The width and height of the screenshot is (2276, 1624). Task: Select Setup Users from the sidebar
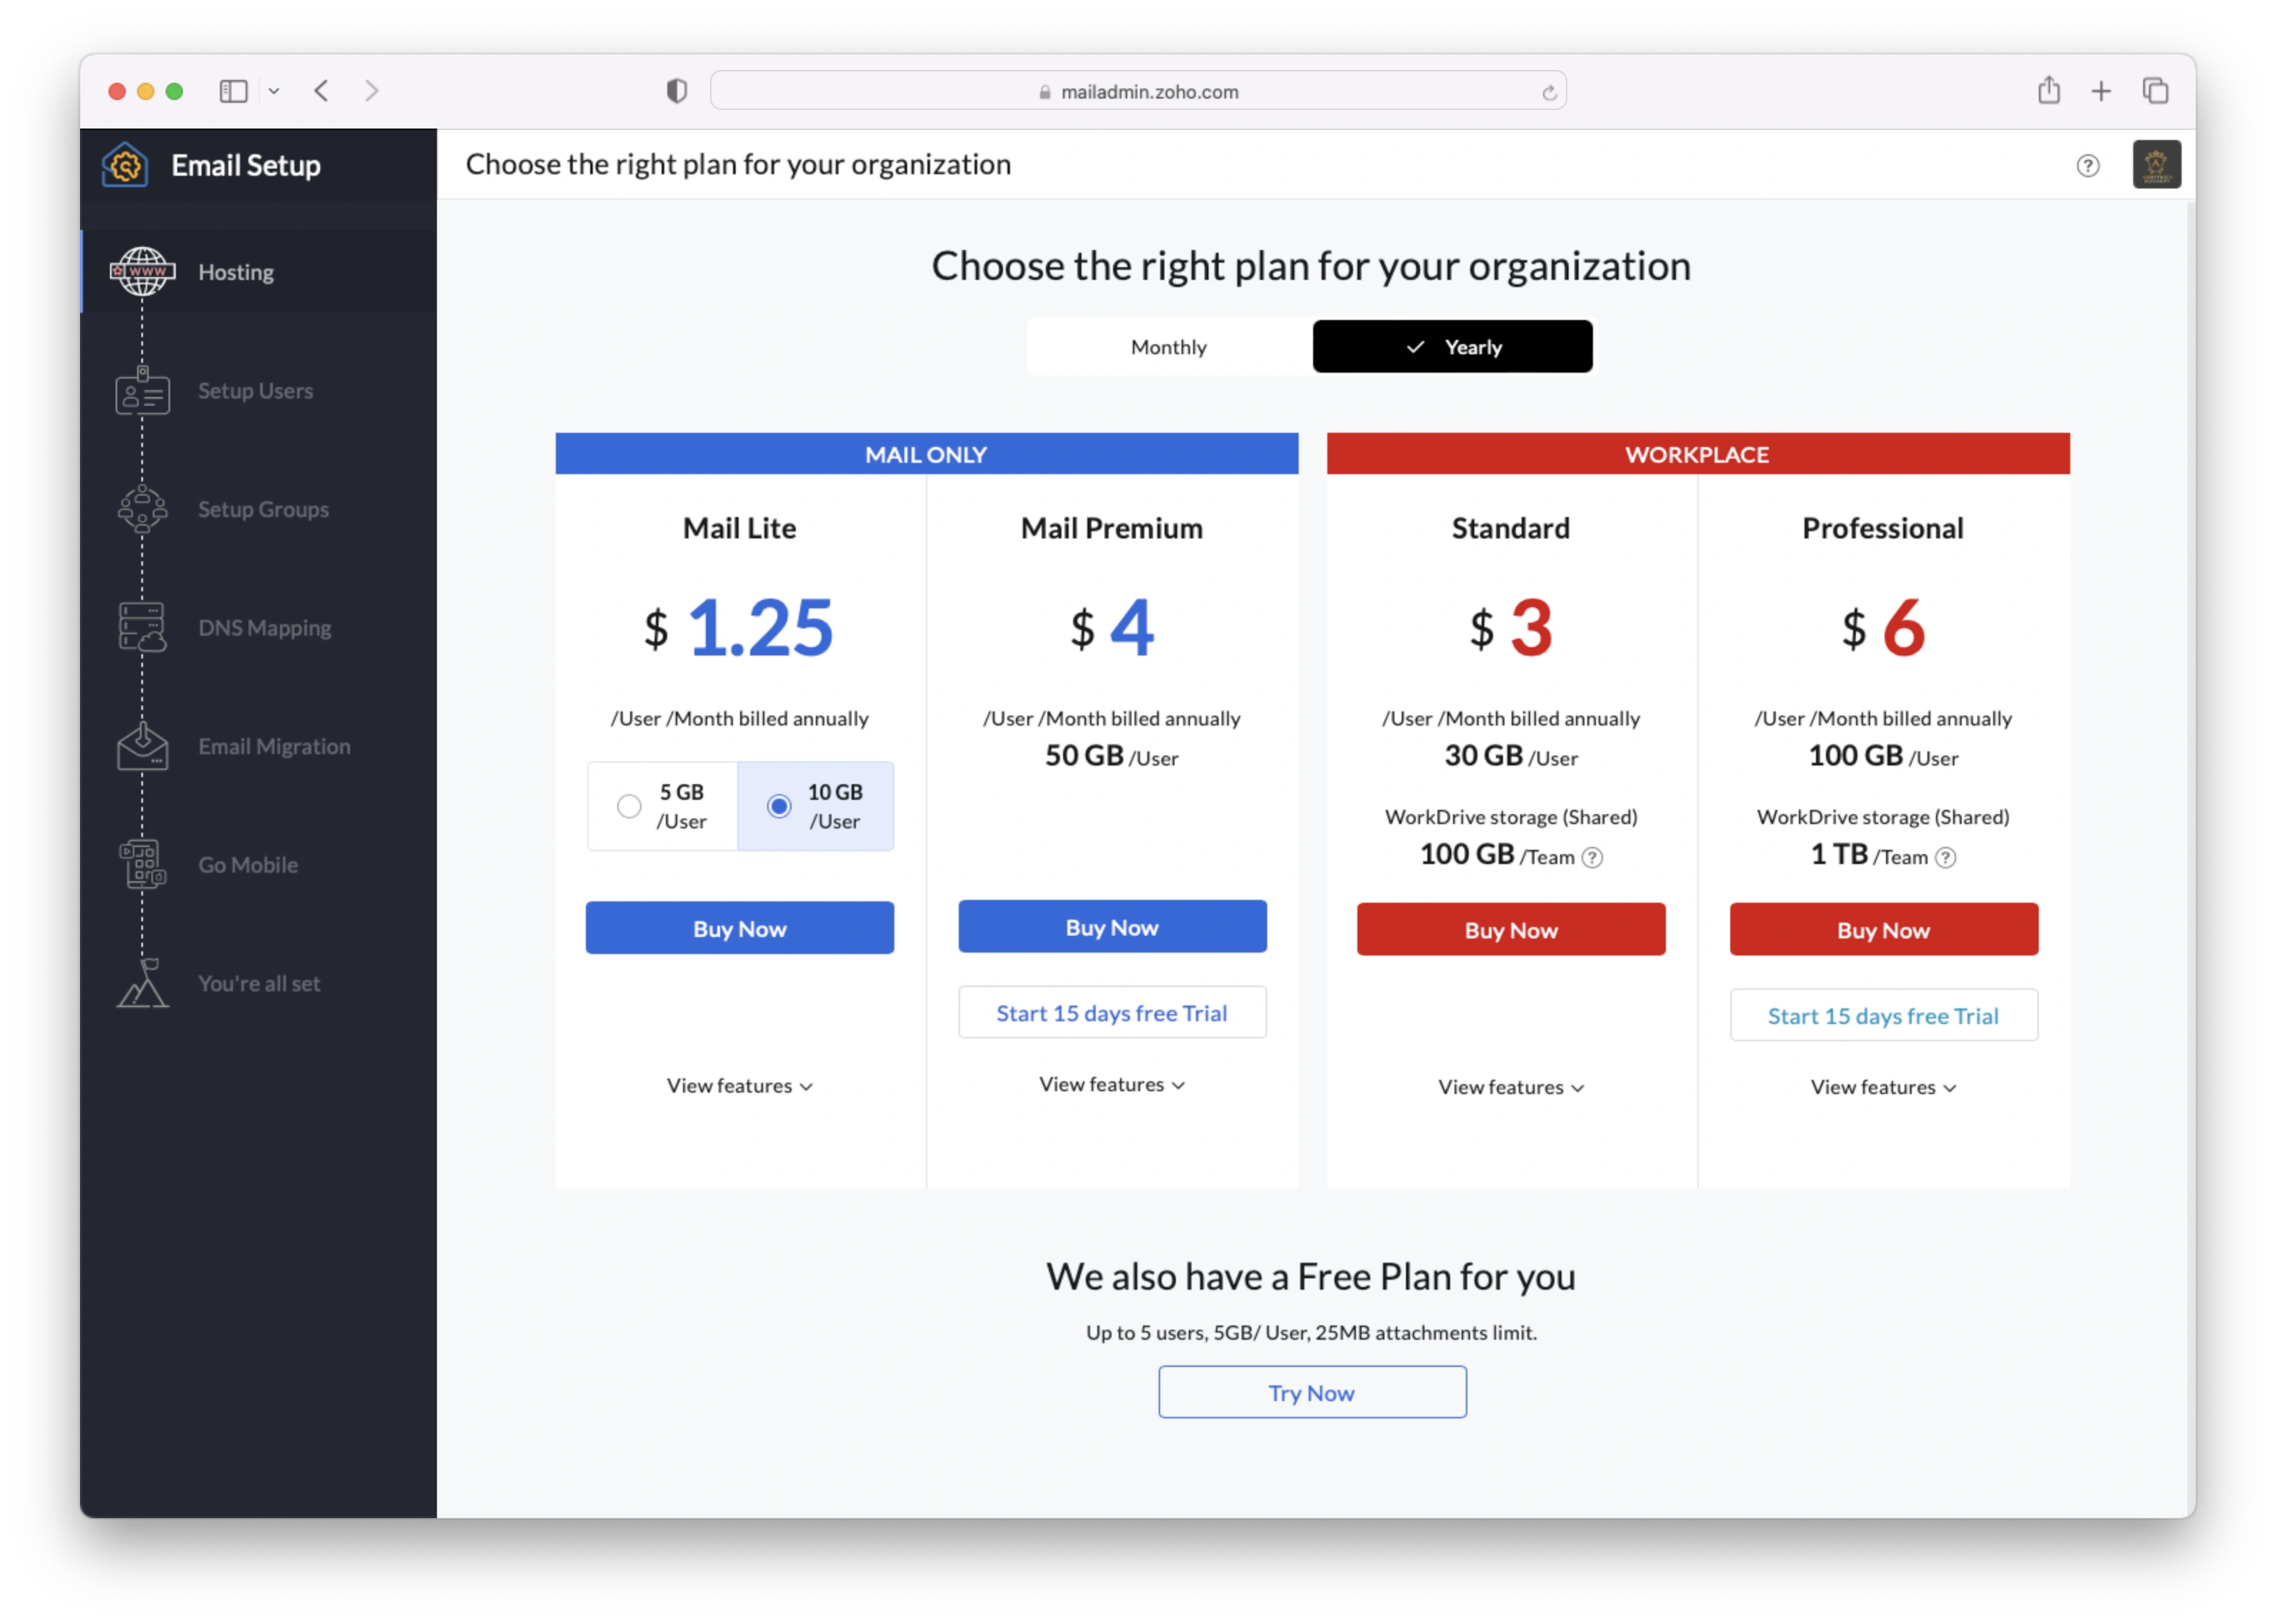pyautogui.click(x=255, y=390)
